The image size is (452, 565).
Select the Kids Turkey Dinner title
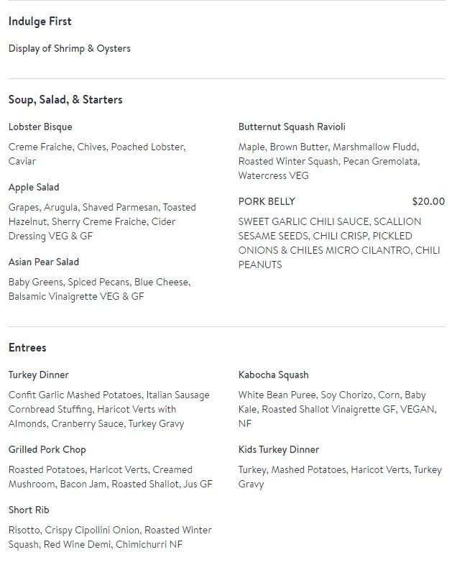point(279,450)
